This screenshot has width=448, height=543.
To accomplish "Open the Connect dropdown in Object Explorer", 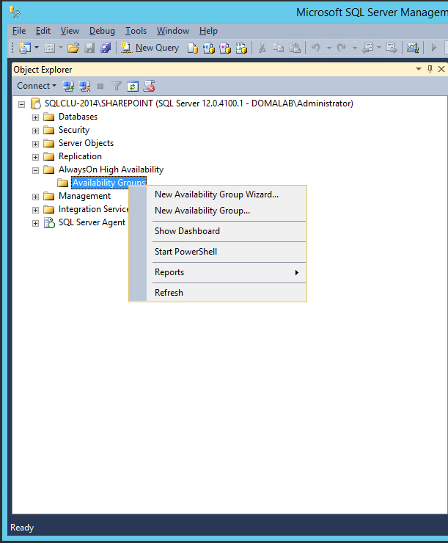I will click(37, 86).
